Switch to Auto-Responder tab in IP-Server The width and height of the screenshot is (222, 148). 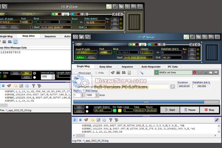151,67
